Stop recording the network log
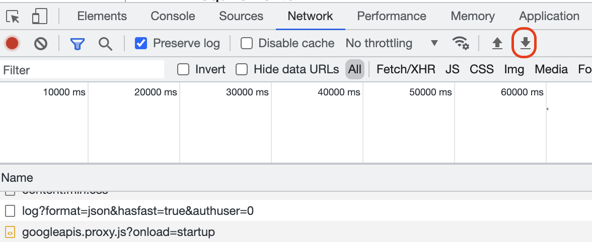The height and width of the screenshot is (246, 592). tap(12, 44)
